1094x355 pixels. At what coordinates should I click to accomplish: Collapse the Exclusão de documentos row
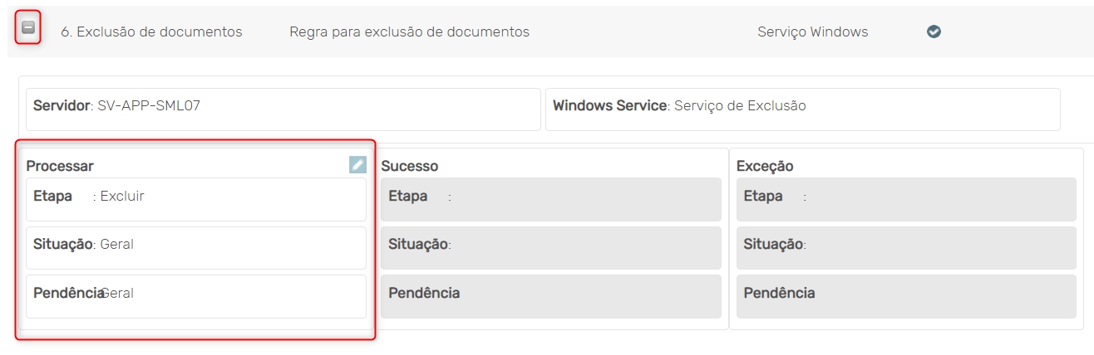28,28
